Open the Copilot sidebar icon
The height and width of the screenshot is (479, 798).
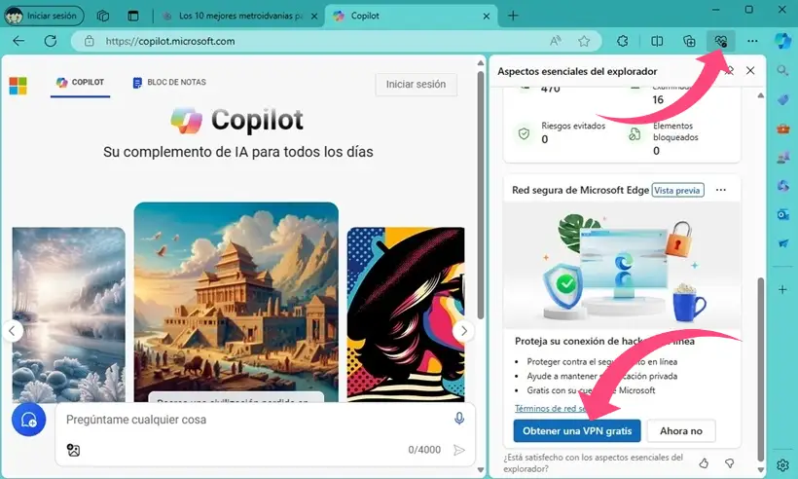click(x=782, y=41)
